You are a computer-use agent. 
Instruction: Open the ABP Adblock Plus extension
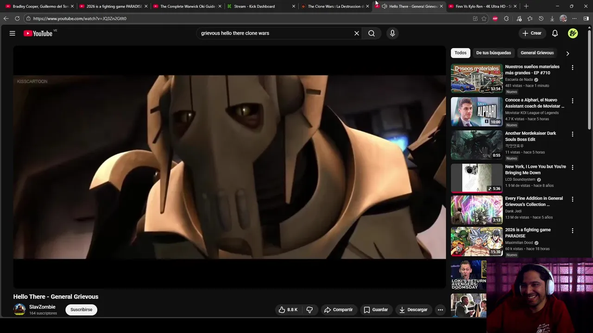coord(495,18)
